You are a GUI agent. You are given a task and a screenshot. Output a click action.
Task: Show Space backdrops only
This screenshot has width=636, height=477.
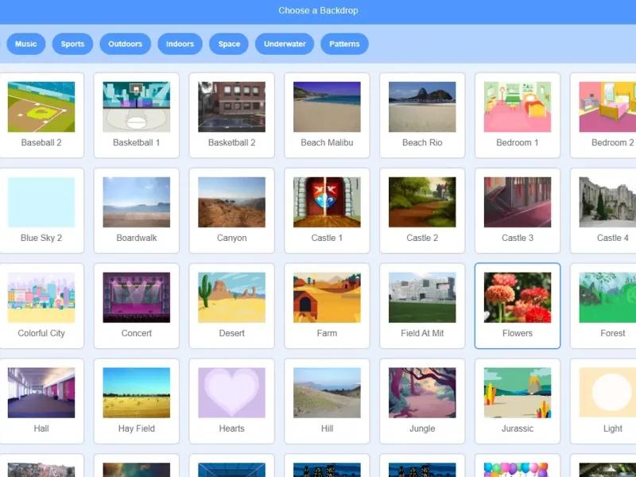(x=229, y=44)
